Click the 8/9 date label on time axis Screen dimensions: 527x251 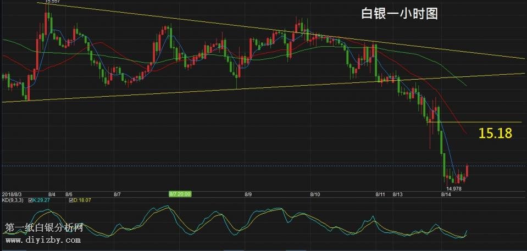(x=248, y=194)
